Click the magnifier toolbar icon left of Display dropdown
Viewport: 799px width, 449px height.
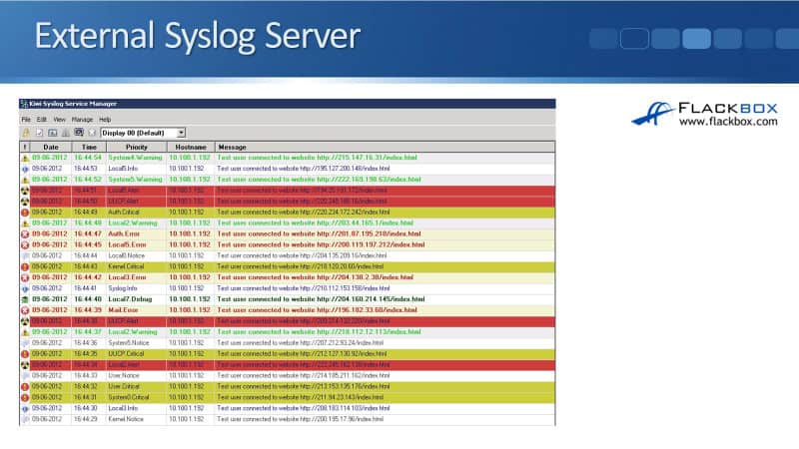point(79,132)
